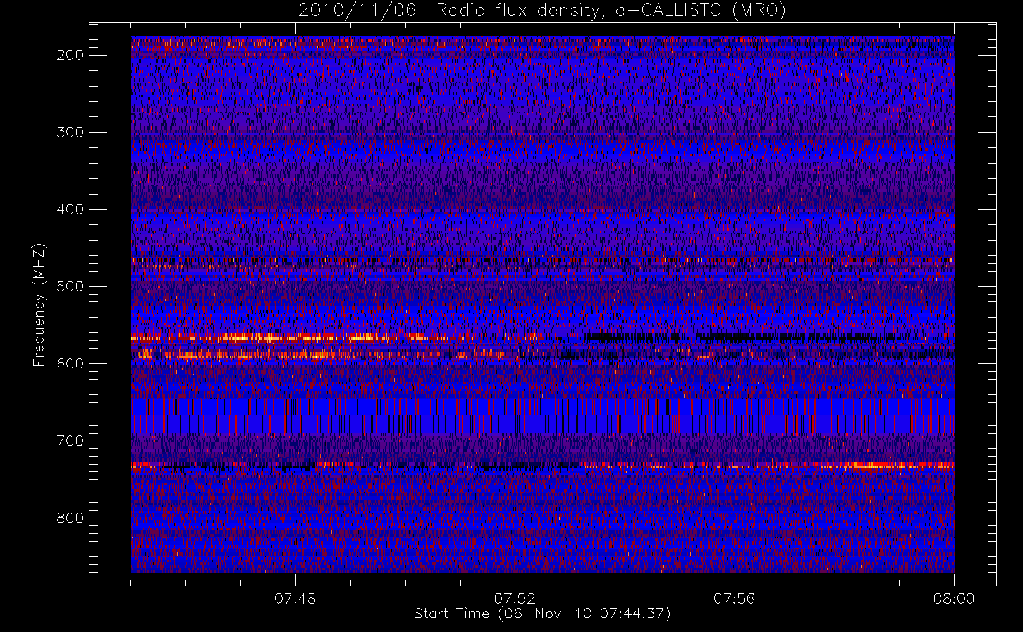Click the 800 frequency tick label
Viewport: 1023px width, 632px height.
[70, 518]
